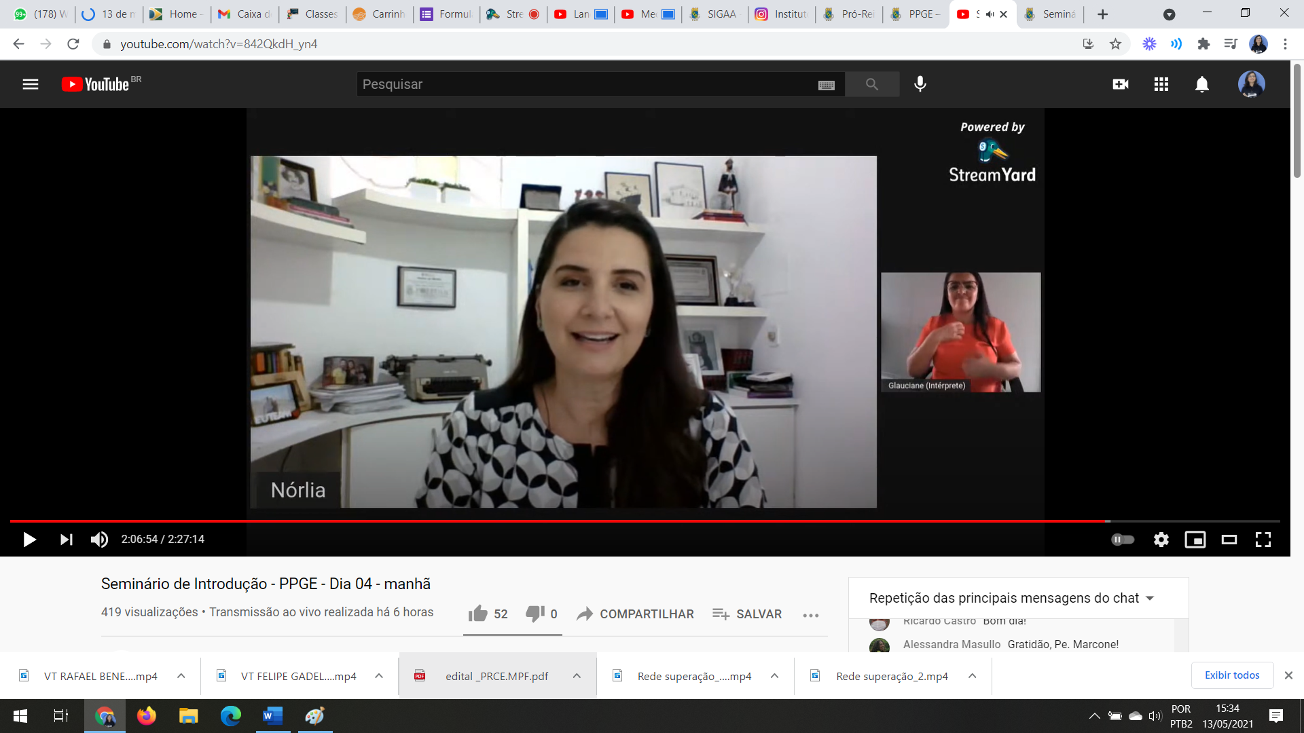
Task: Switch to theater mode view
Action: 1229,540
